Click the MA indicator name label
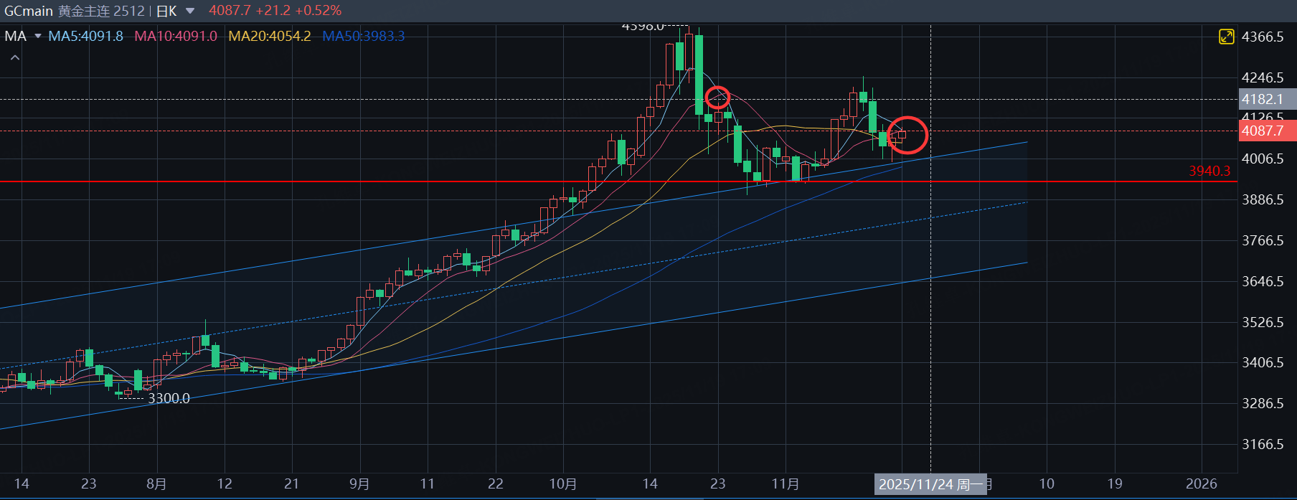The image size is (1297, 500). point(15,36)
